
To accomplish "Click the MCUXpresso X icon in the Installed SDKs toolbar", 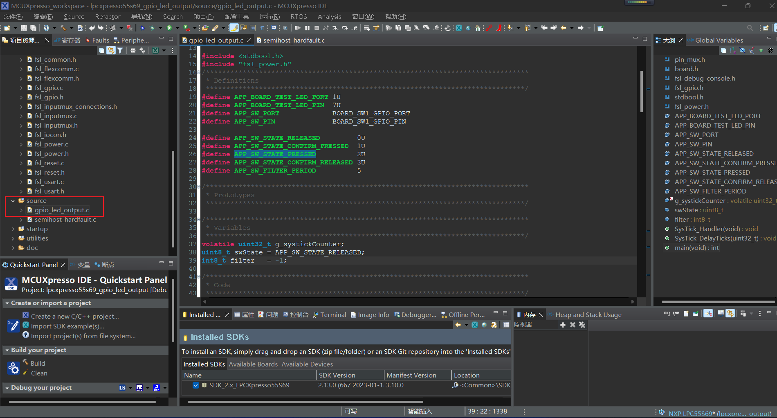I will tap(475, 325).
